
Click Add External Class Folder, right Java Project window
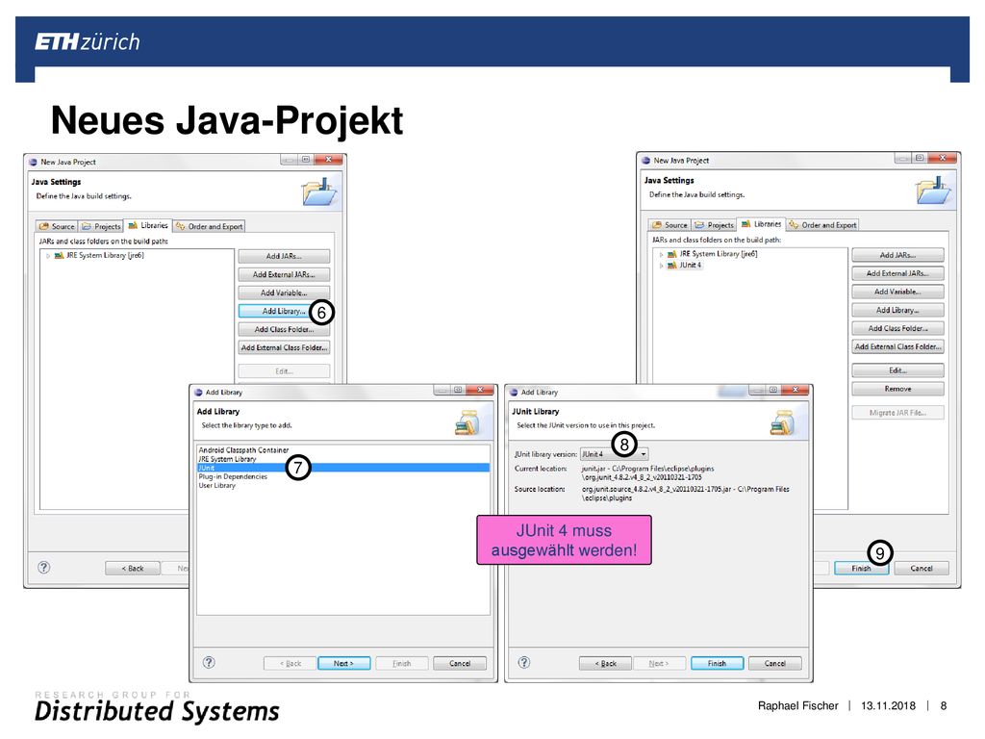[897, 346]
